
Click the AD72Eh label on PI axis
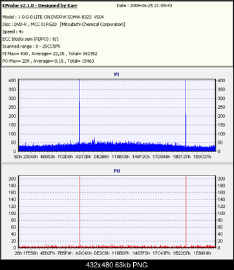tap(83, 157)
